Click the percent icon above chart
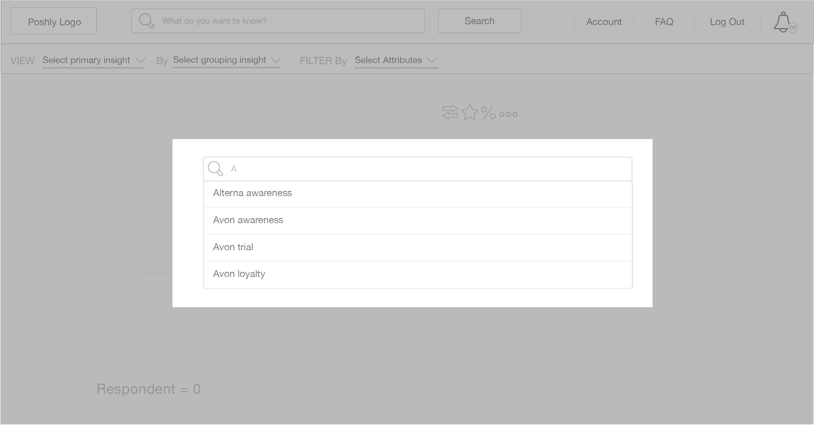 [488, 113]
